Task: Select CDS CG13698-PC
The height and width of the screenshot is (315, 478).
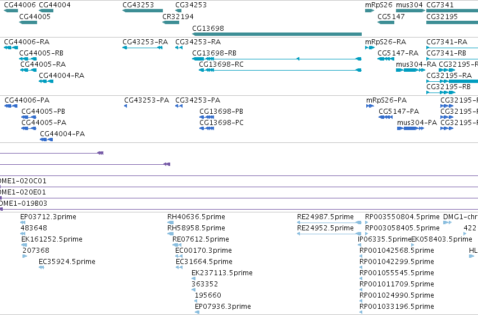Action: click(x=207, y=128)
